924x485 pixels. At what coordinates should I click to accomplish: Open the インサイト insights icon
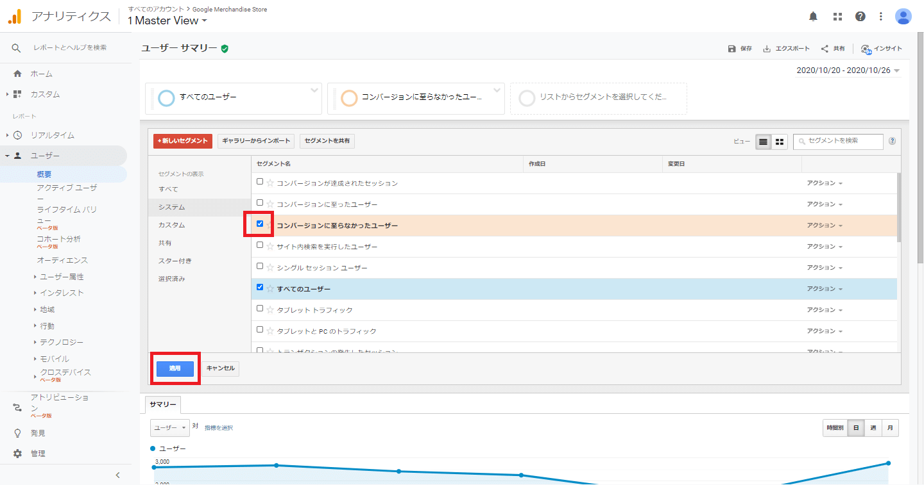tap(866, 49)
